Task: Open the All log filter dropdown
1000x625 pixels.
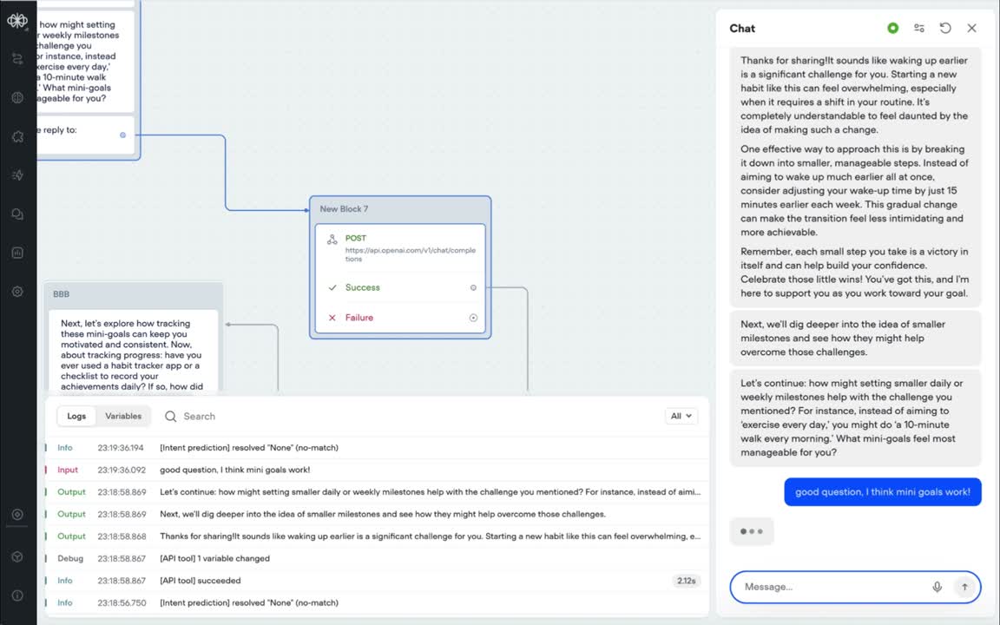Action: (681, 416)
